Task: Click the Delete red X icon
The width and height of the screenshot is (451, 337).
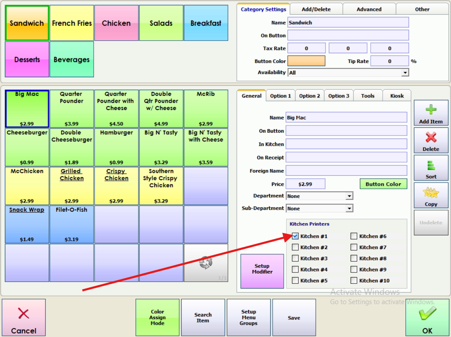Action: click(x=431, y=137)
